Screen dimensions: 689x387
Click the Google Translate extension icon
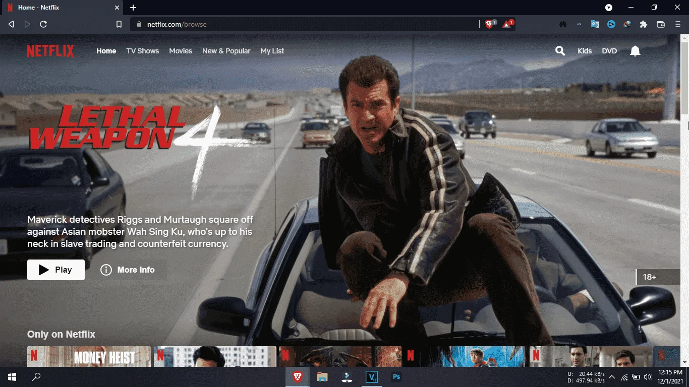pyautogui.click(x=595, y=24)
